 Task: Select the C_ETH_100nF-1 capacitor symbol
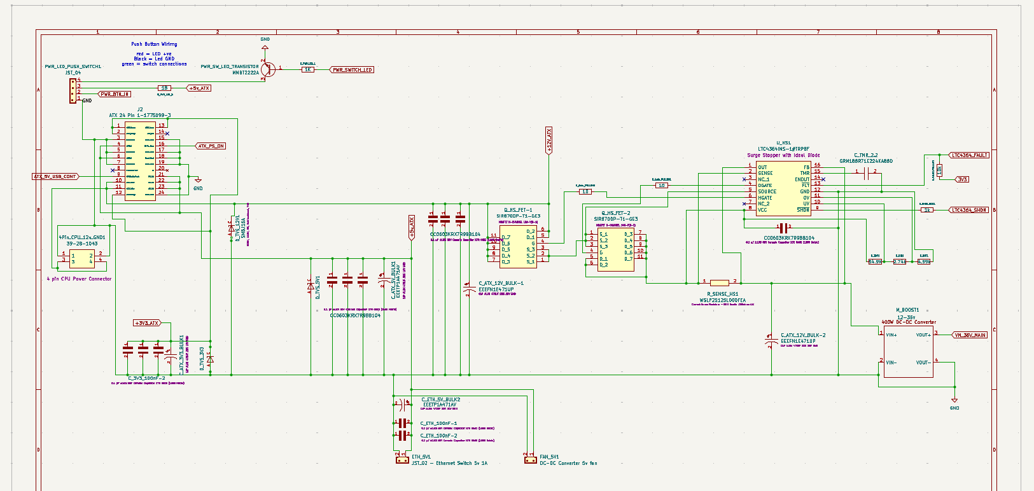pos(402,423)
